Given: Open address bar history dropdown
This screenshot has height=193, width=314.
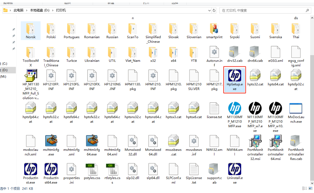Looking at the screenshot, I should click(209, 10).
